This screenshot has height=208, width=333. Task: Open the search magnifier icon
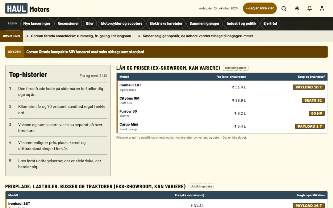pos(284,8)
